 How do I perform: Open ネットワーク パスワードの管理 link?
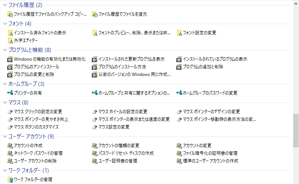(38, 153)
